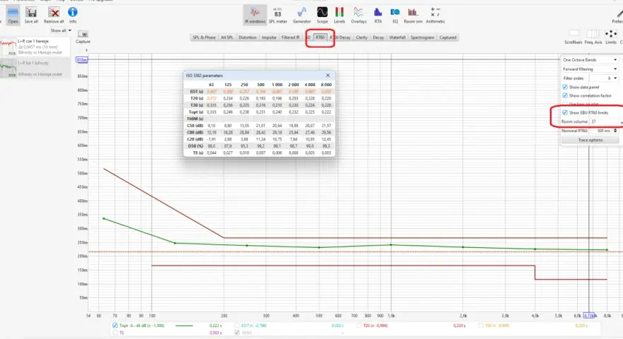
Task: Click the Remove all measurements icon
Action: (54, 15)
